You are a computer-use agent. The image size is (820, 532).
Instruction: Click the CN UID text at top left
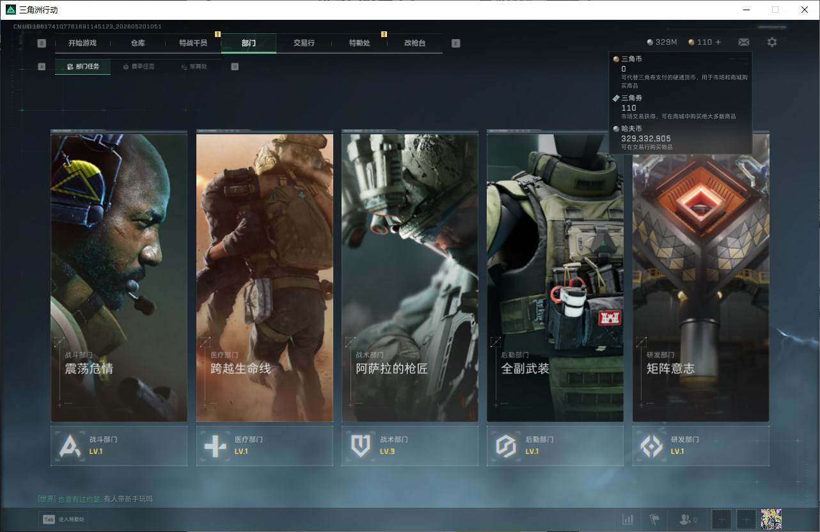[x=88, y=27]
